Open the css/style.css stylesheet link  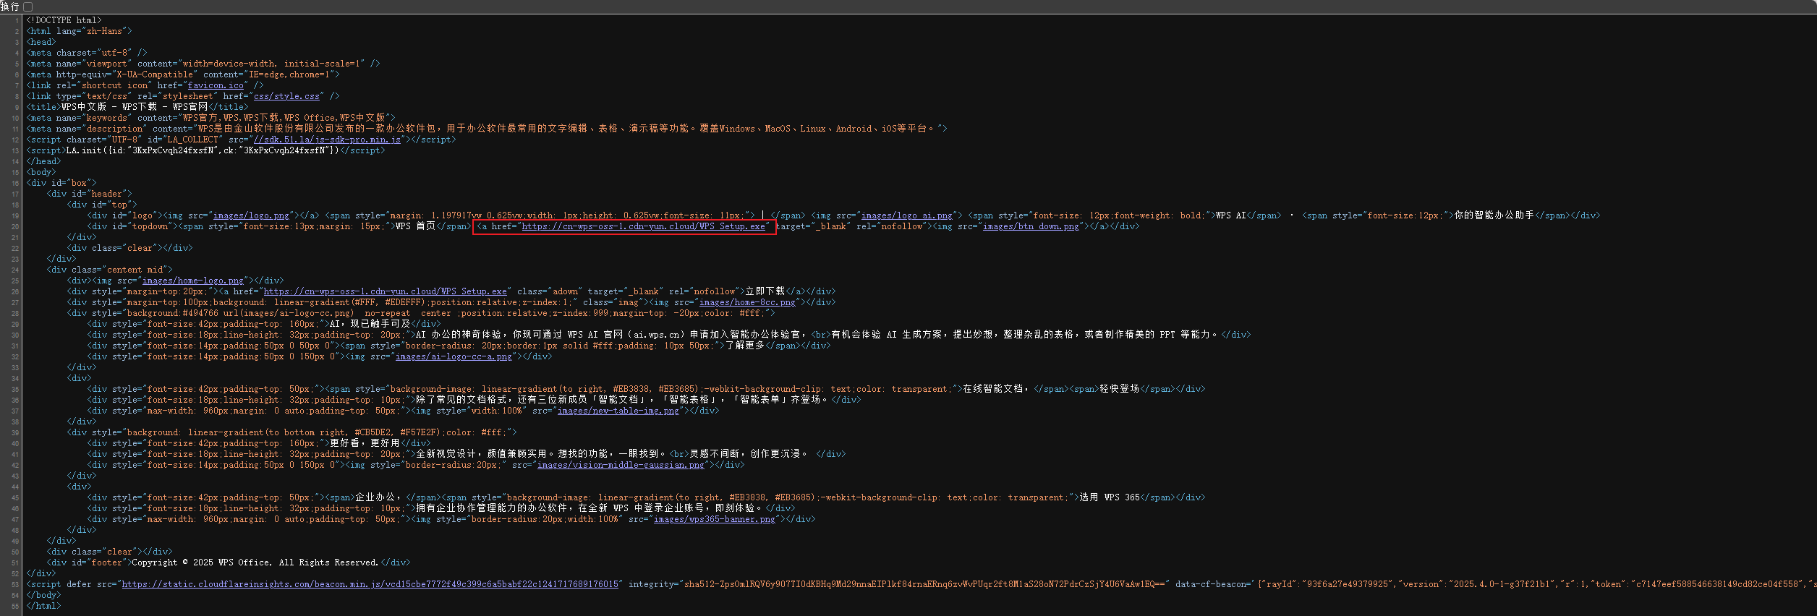pyautogui.click(x=286, y=96)
